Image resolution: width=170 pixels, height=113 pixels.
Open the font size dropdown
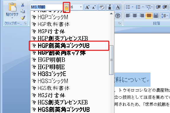[x=81, y=7]
